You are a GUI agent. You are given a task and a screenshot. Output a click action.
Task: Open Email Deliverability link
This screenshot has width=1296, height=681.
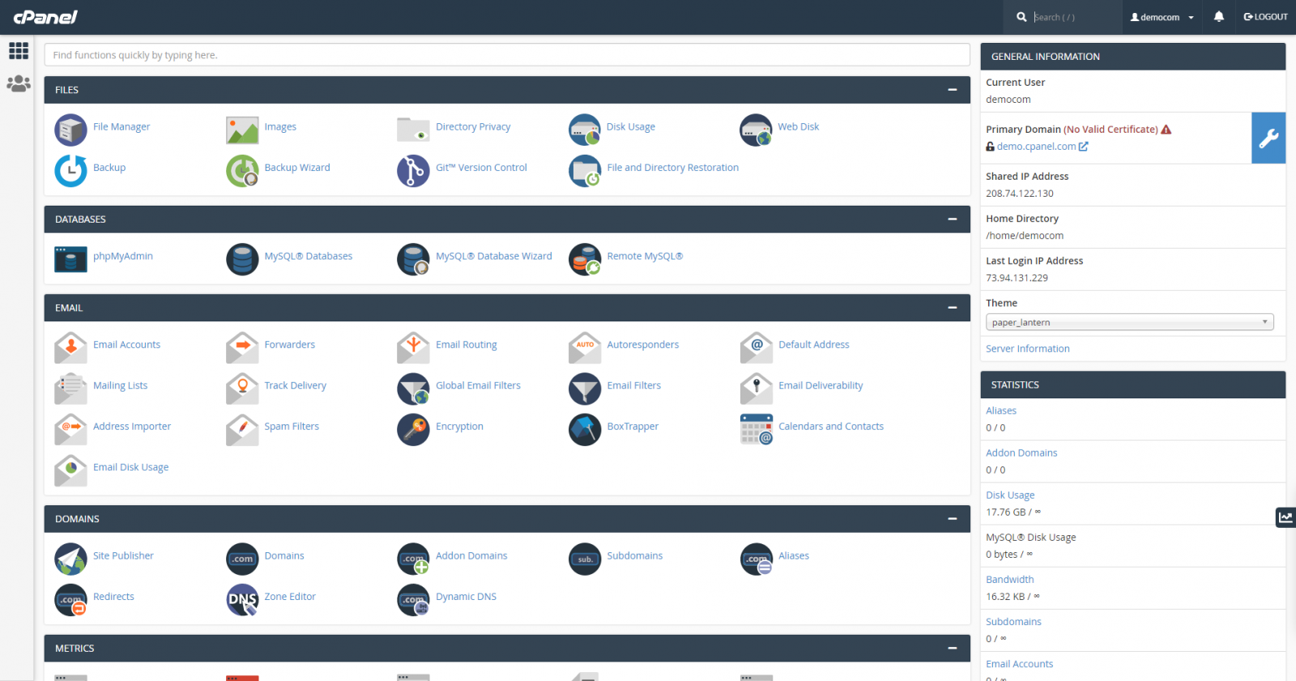click(821, 385)
